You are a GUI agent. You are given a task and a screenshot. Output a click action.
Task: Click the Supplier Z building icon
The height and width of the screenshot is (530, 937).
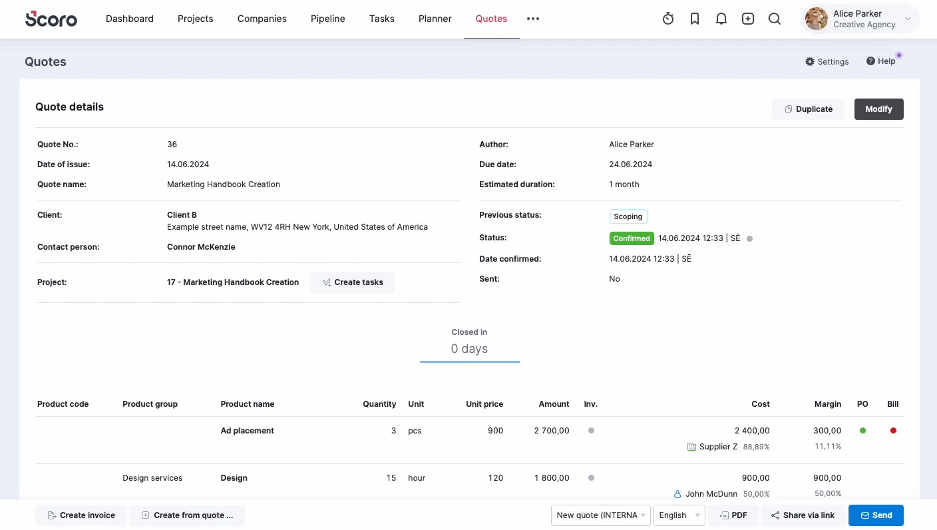tap(691, 447)
